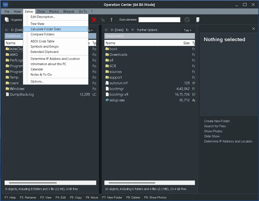Image resolution: width=259 pixels, height=201 pixels.
Task: Sort right pane by Size column header
Action: 186,43
